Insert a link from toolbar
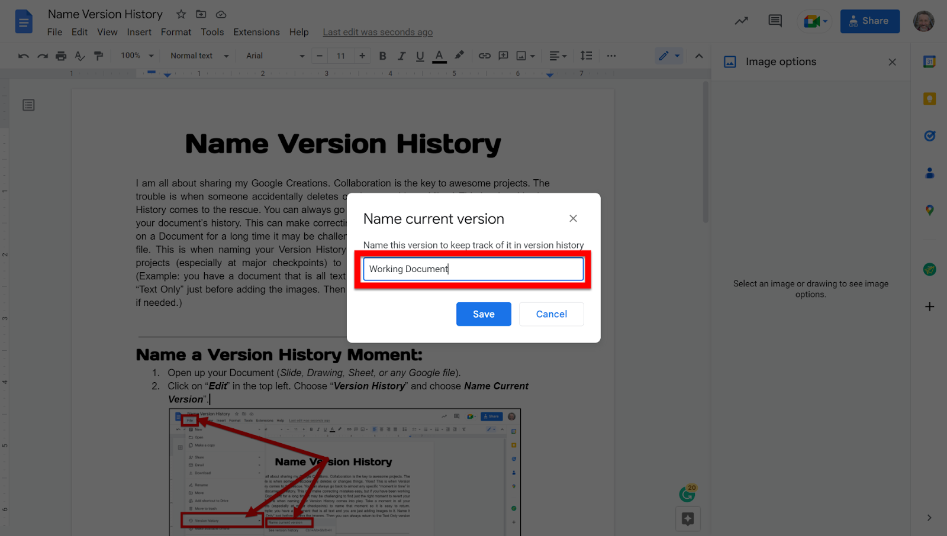 point(485,56)
